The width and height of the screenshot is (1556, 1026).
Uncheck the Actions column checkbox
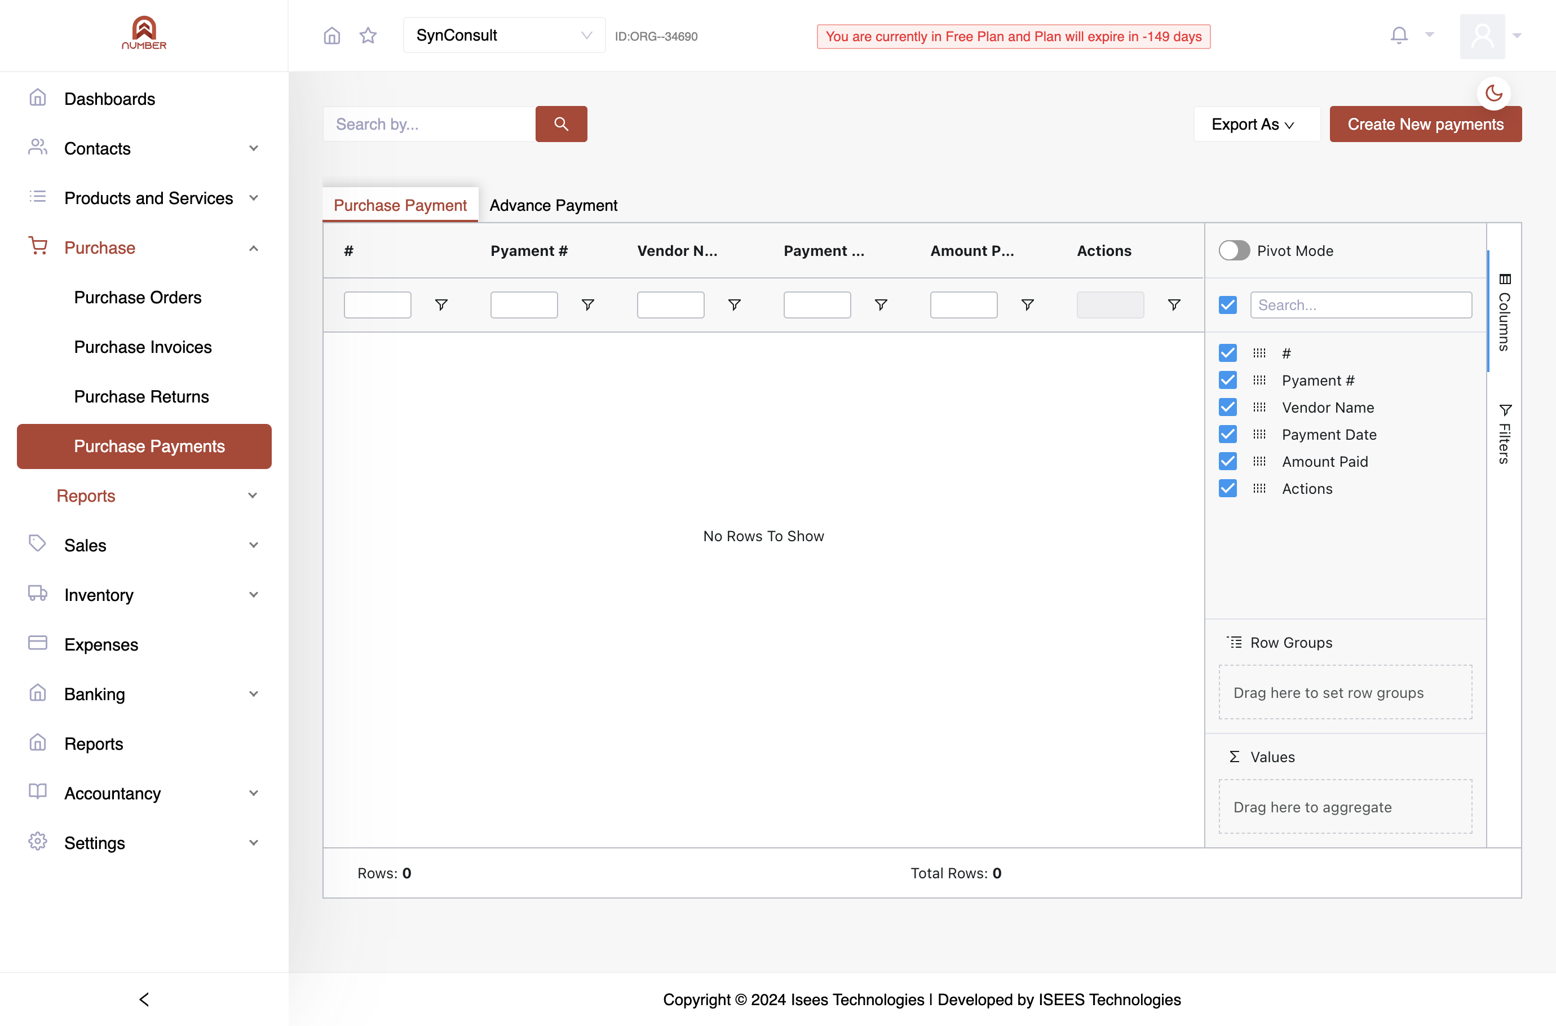[x=1227, y=489]
